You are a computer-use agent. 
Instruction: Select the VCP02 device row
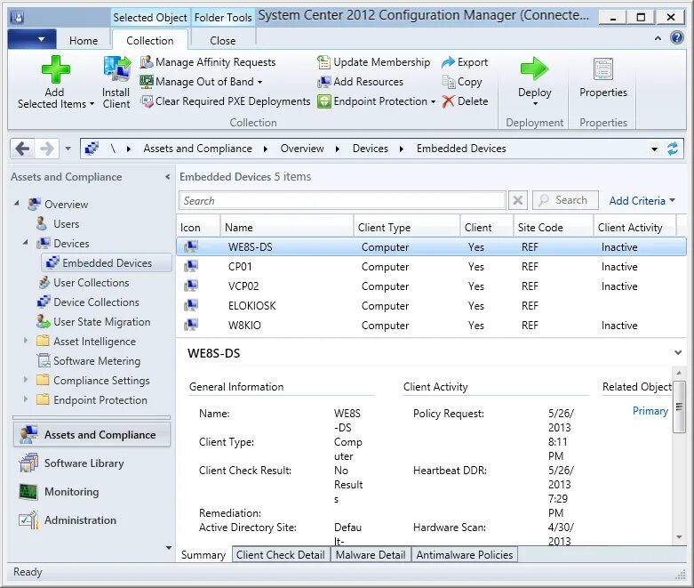pyautogui.click(x=431, y=286)
